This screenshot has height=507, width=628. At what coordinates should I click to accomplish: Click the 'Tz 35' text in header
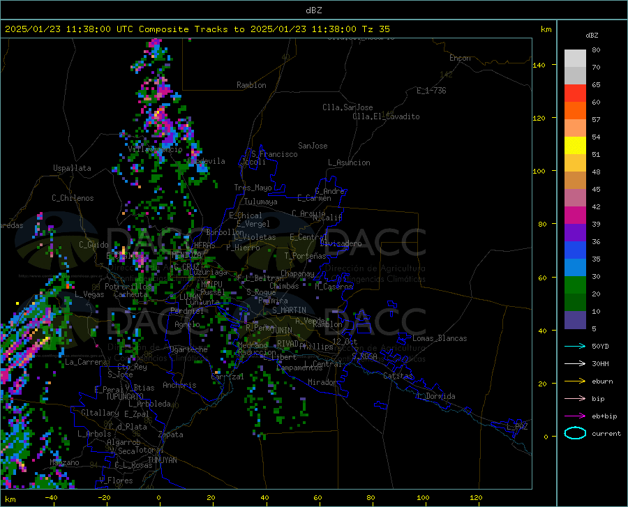point(375,29)
